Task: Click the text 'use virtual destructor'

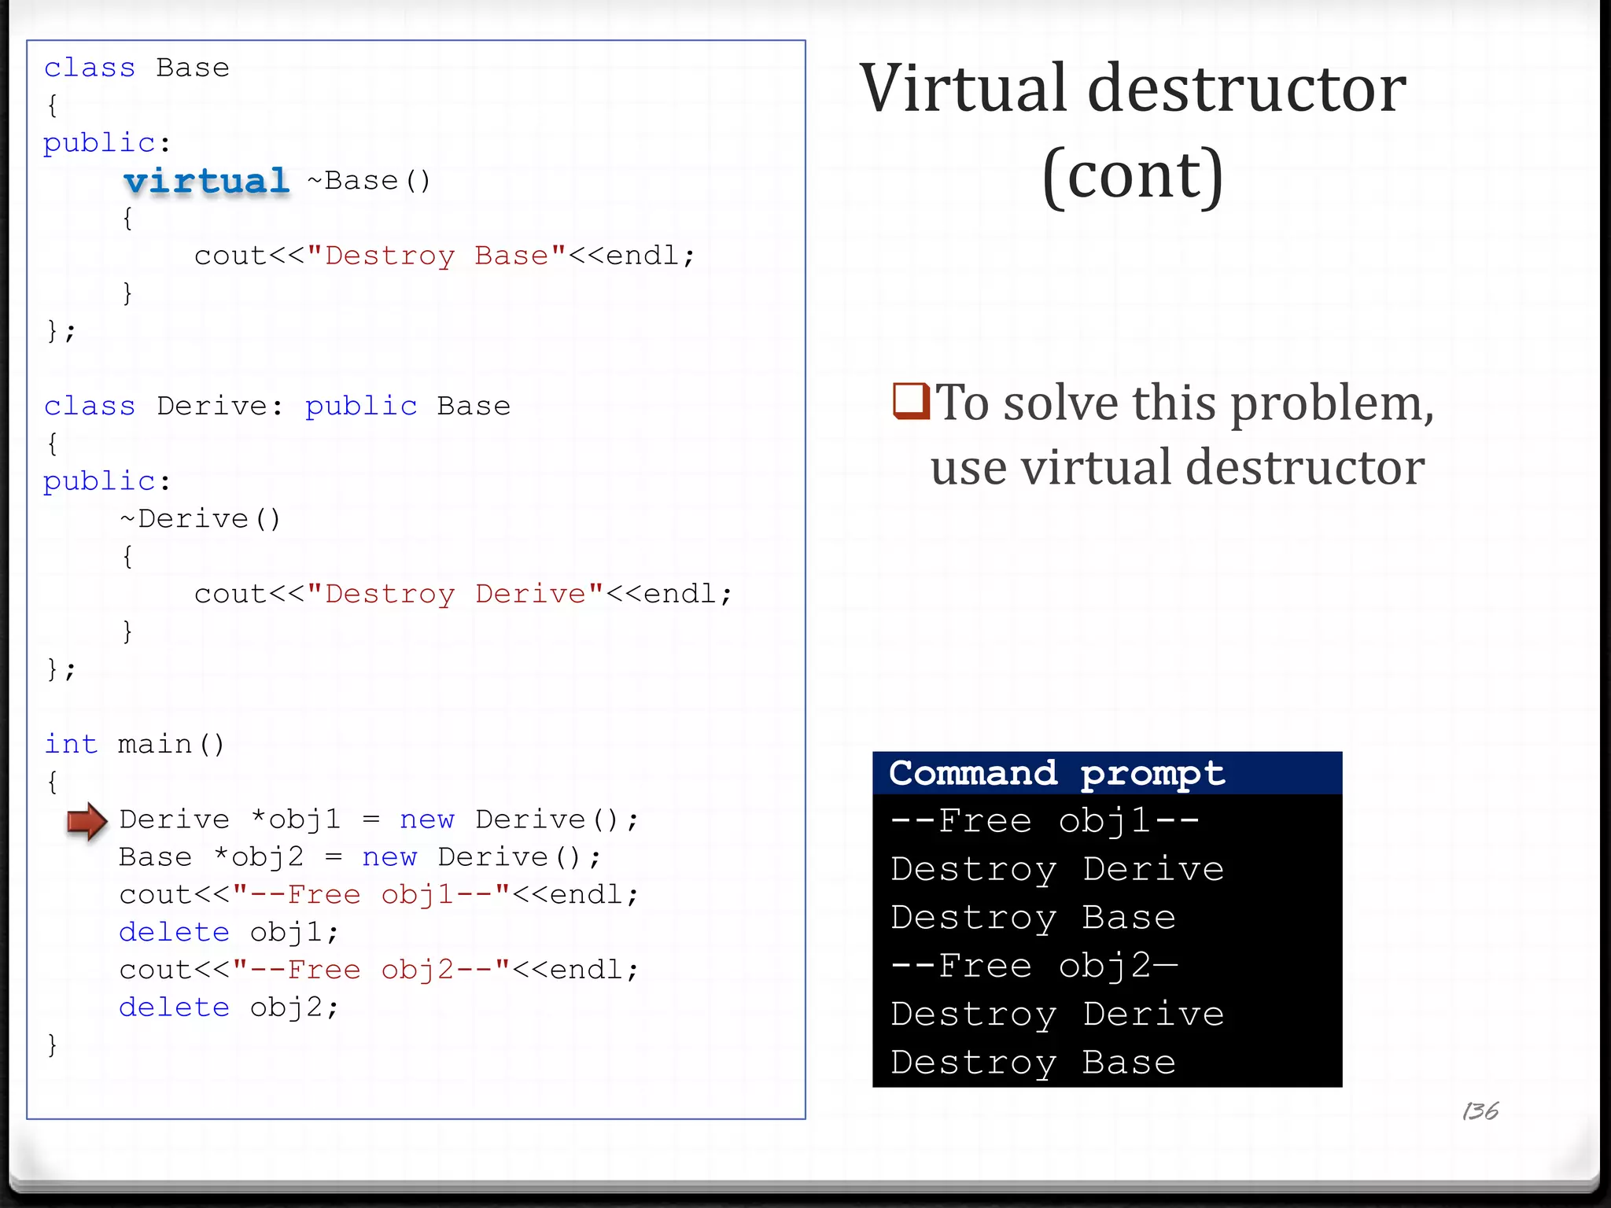Action: click(x=1178, y=467)
